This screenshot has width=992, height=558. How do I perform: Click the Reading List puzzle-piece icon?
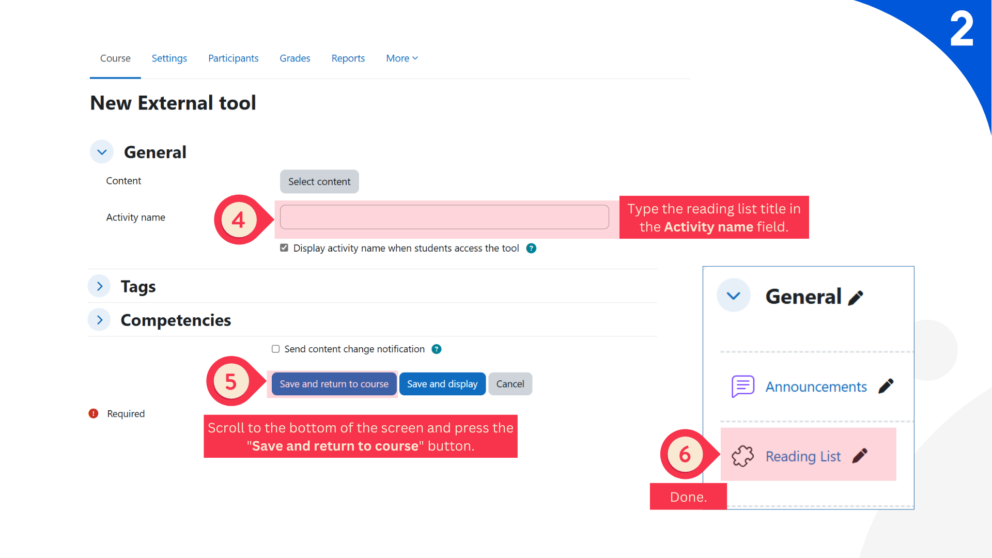click(742, 456)
